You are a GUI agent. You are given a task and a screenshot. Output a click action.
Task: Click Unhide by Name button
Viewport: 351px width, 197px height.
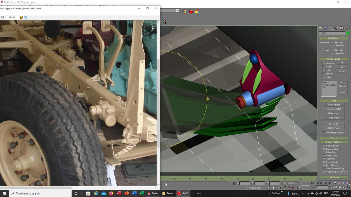(334, 128)
